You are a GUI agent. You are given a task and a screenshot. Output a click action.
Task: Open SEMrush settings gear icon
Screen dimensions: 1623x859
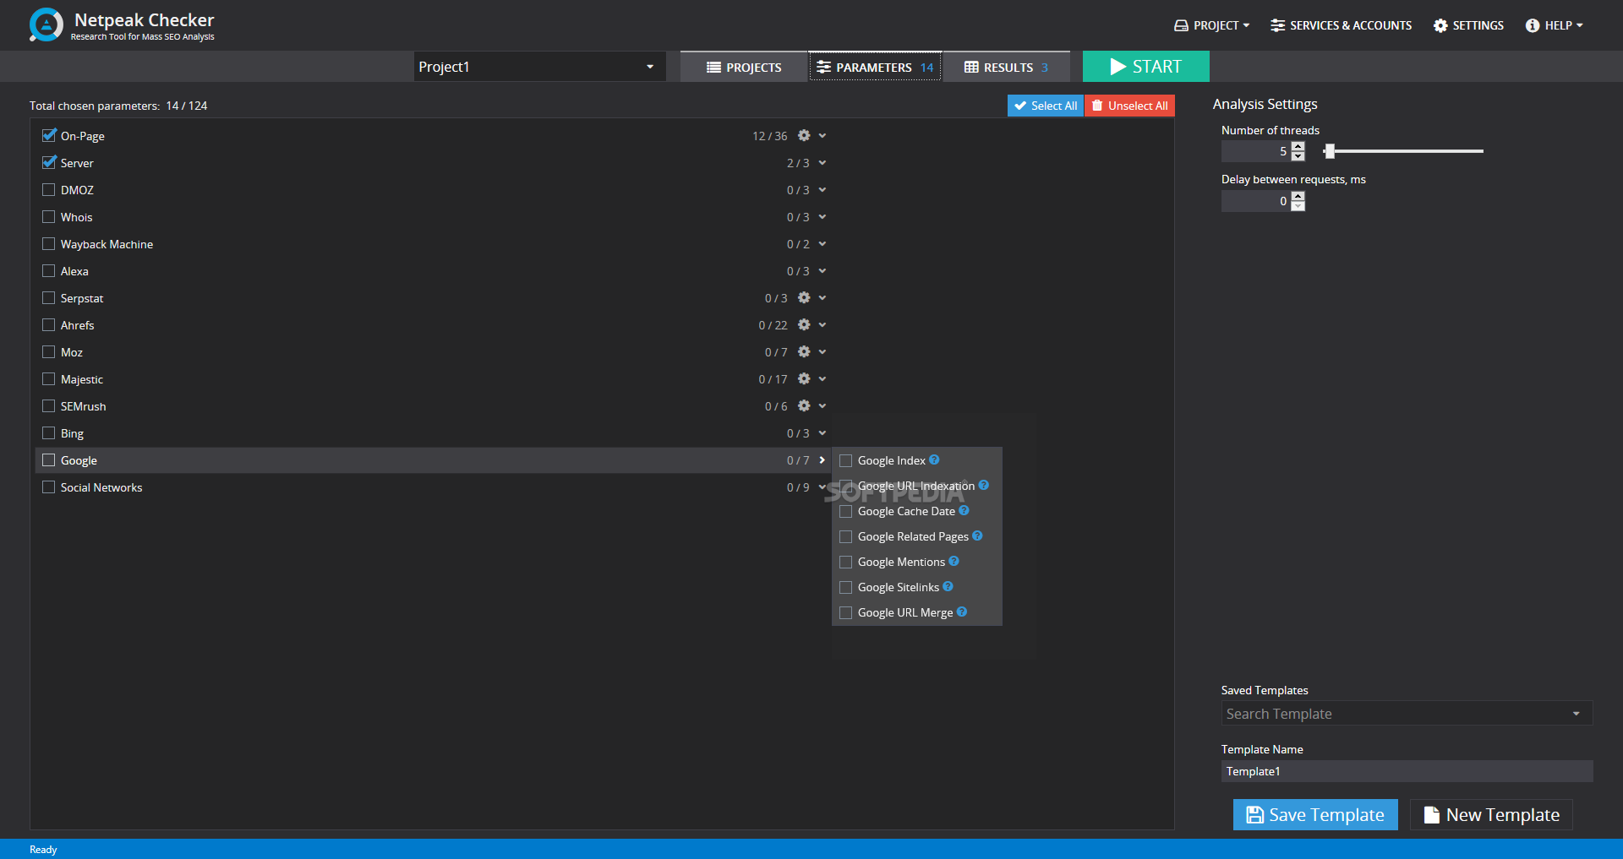(x=804, y=405)
